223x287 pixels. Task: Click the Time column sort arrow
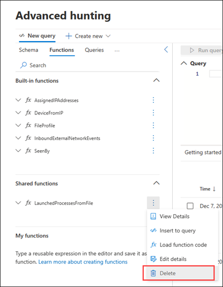[214, 189]
